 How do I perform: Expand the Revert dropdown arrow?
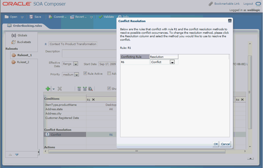[91, 17]
